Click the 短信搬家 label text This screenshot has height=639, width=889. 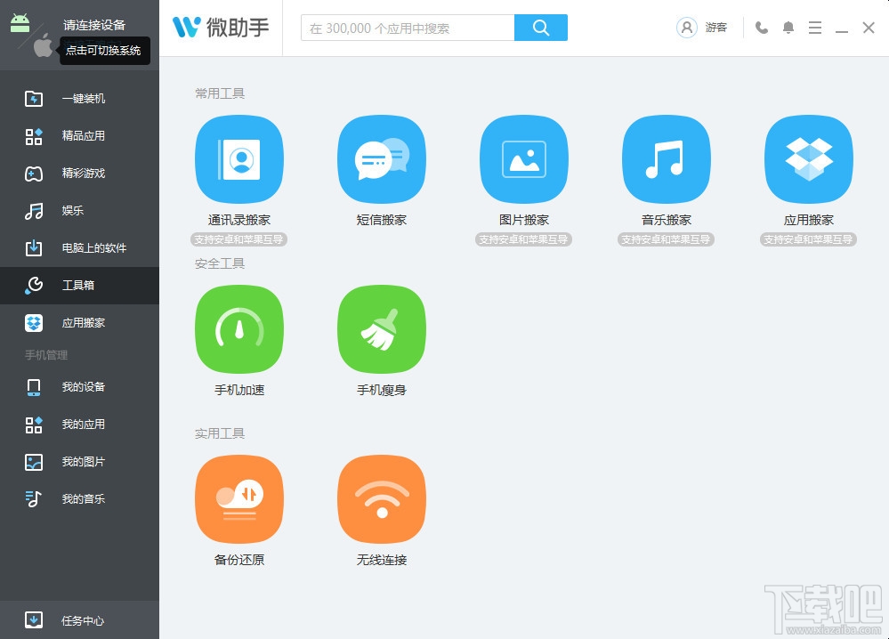pos(382,220)
